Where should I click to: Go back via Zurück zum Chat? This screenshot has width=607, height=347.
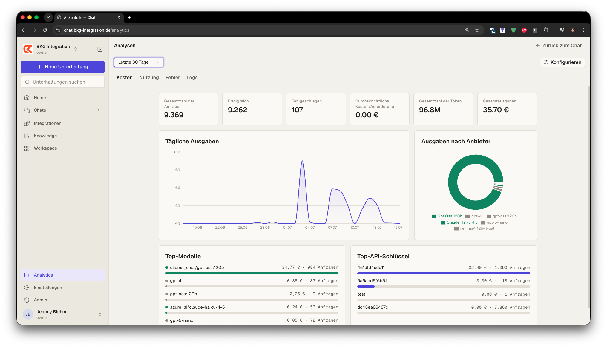(x=559, y=46)
